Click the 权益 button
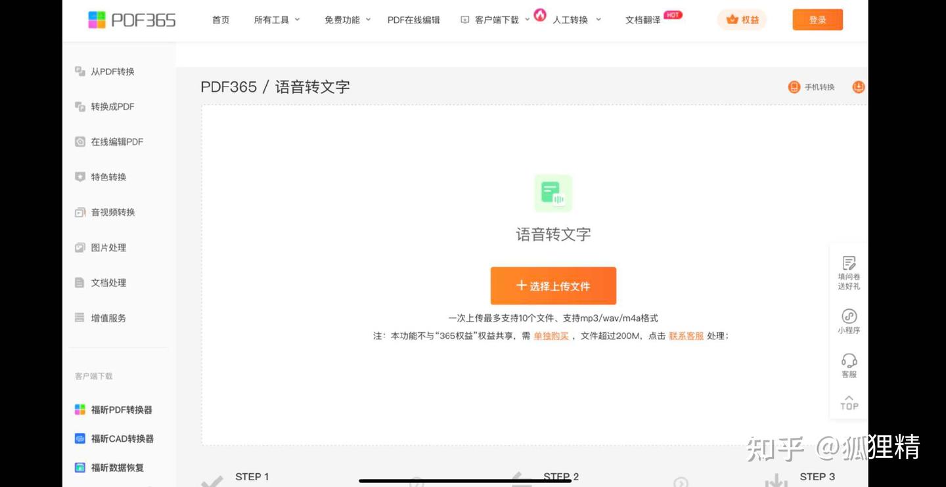Image resolution: width=946 pixels, height=487 pixels. [x=742, y=20]
